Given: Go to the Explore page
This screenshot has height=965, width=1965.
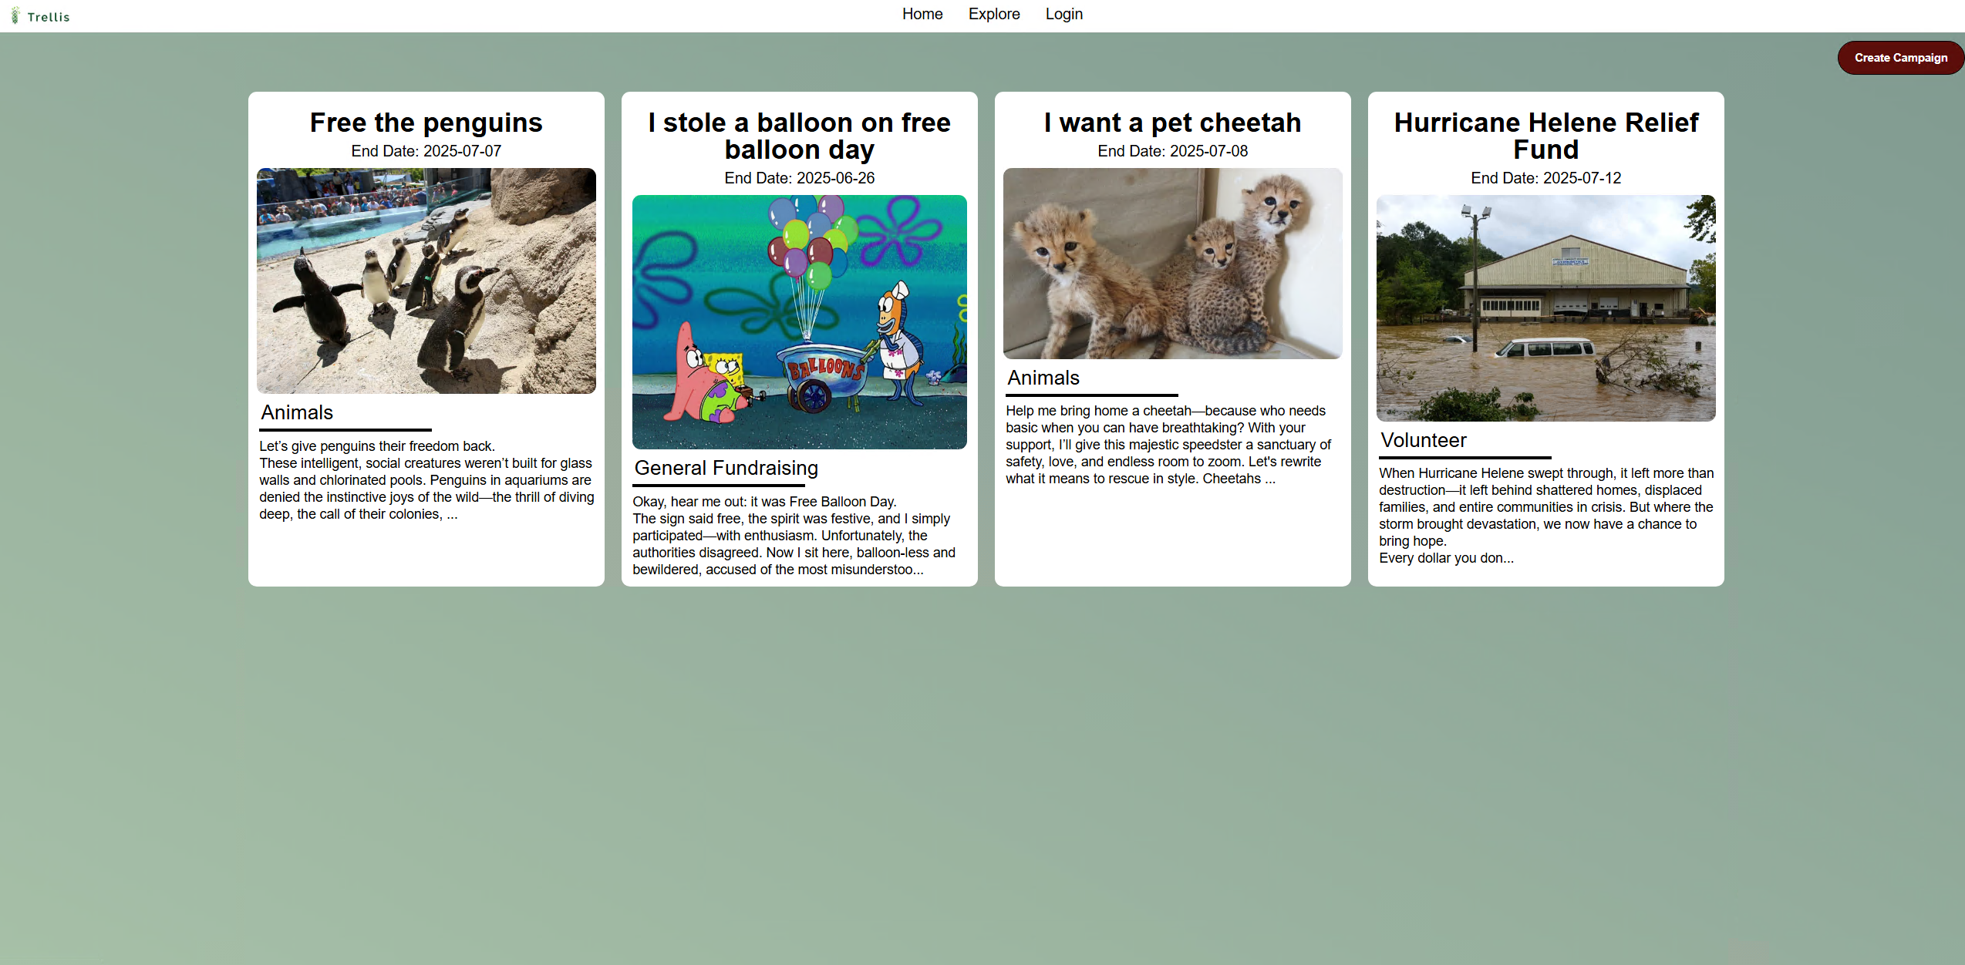Looking at the screenshot, I should [x=994, y=14].
